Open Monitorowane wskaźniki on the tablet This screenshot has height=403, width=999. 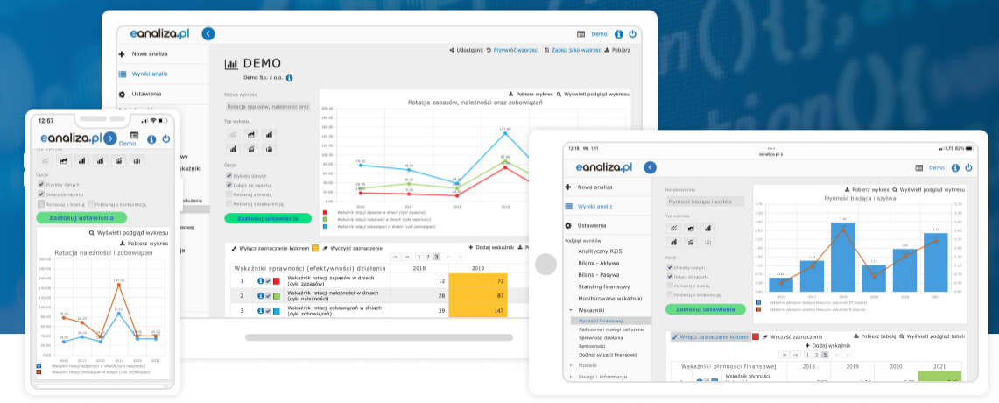[x=610, y=298]
